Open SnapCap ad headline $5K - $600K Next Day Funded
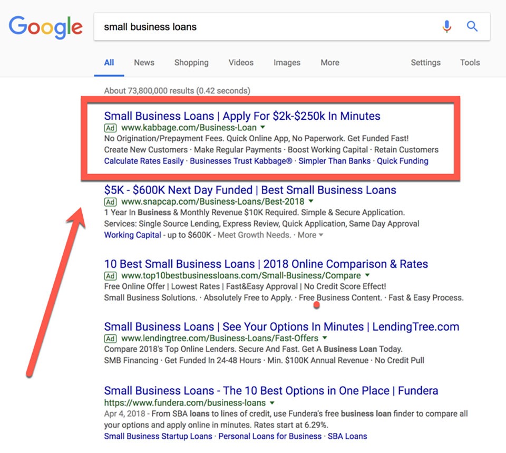The width and height of the screenshot is (506, 453). (x=250, y=190)
